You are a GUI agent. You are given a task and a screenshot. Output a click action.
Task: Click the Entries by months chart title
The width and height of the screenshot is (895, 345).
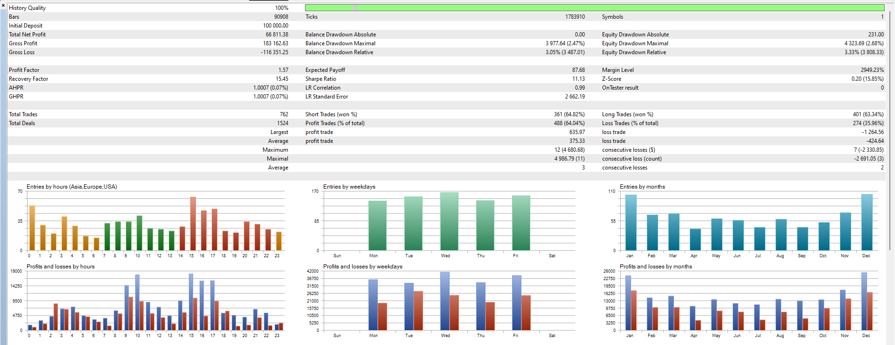coord(642,187)
